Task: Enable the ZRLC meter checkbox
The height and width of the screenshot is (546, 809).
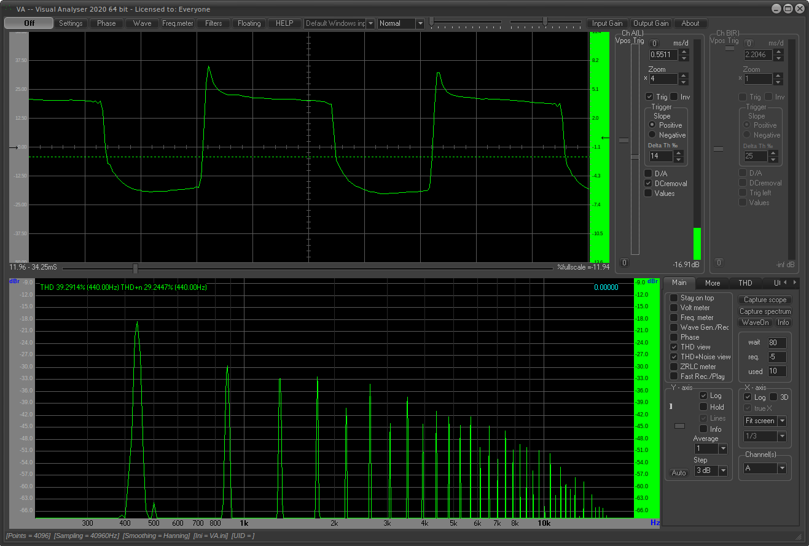Action: coord(674,367)
